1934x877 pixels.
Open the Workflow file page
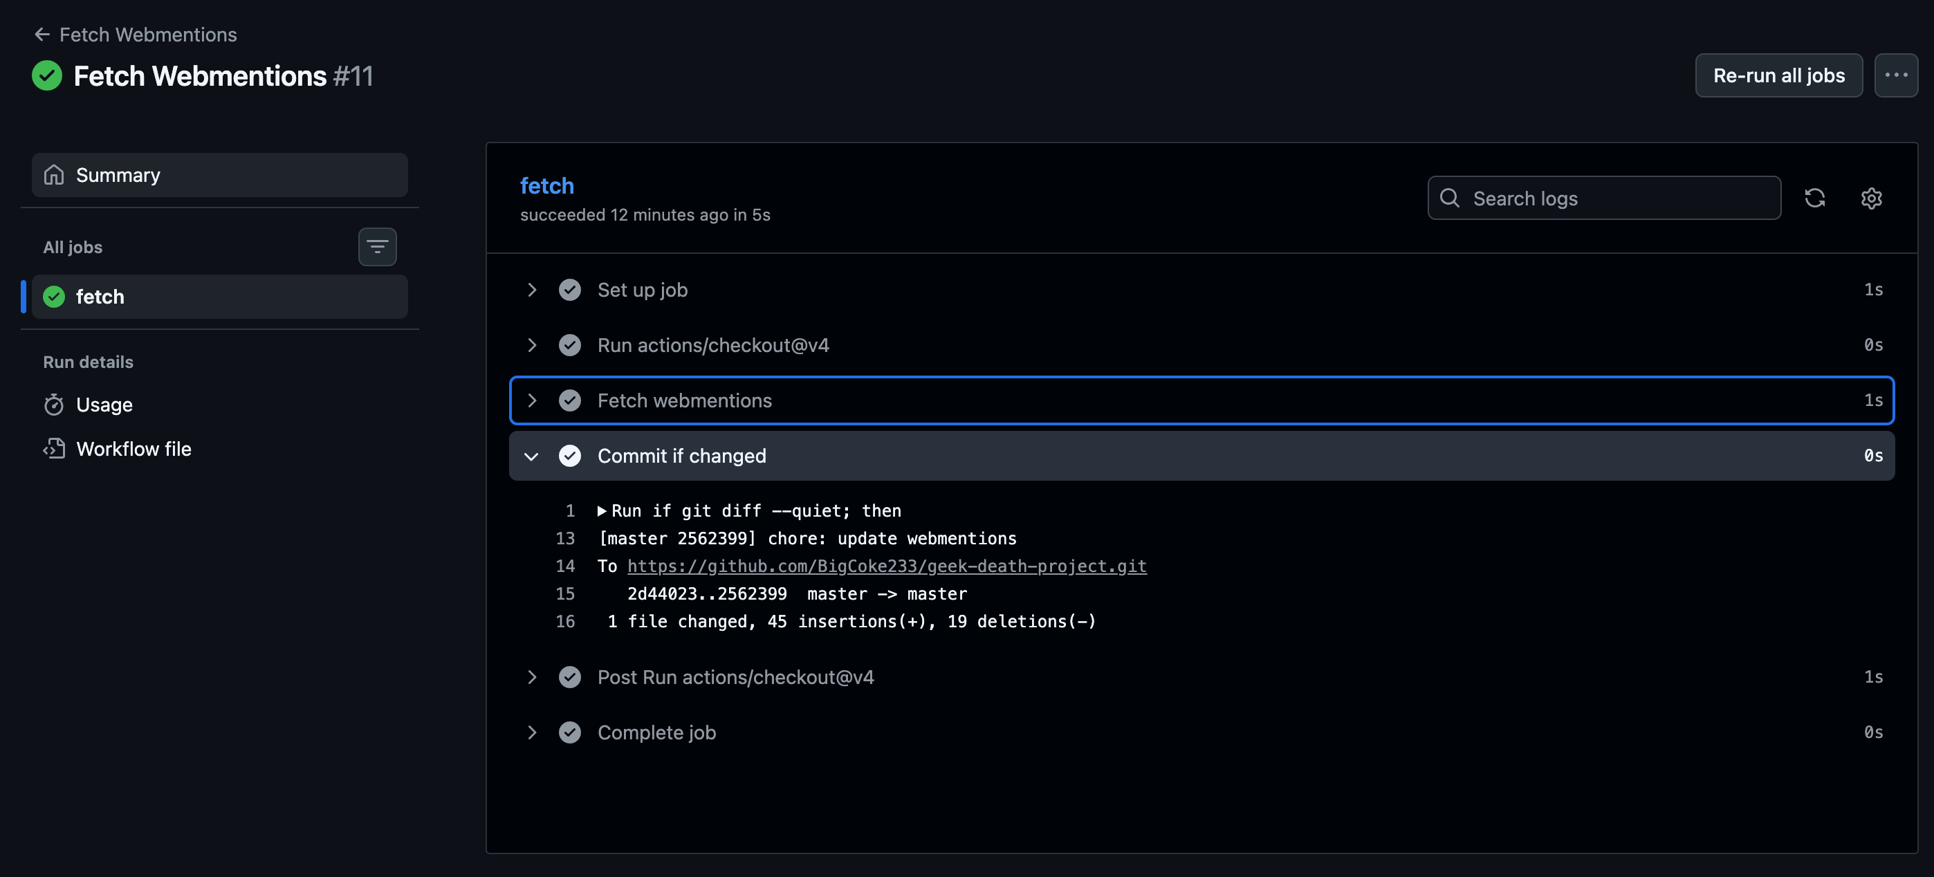tap(133, 449)
